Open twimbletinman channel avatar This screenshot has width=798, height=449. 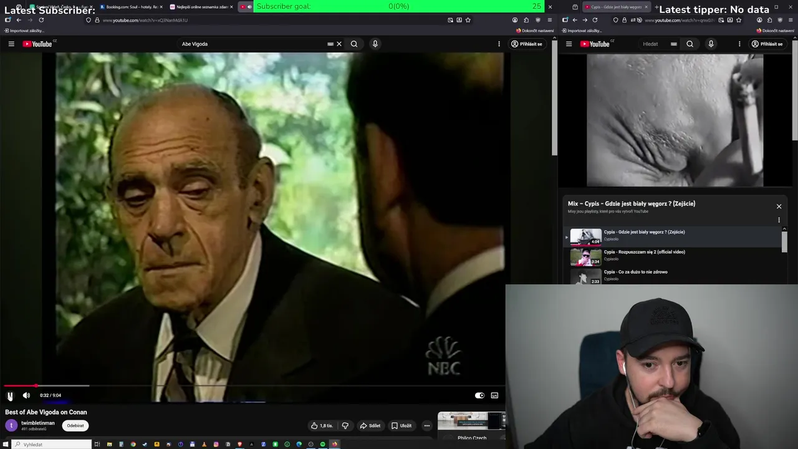click(11, 425)
